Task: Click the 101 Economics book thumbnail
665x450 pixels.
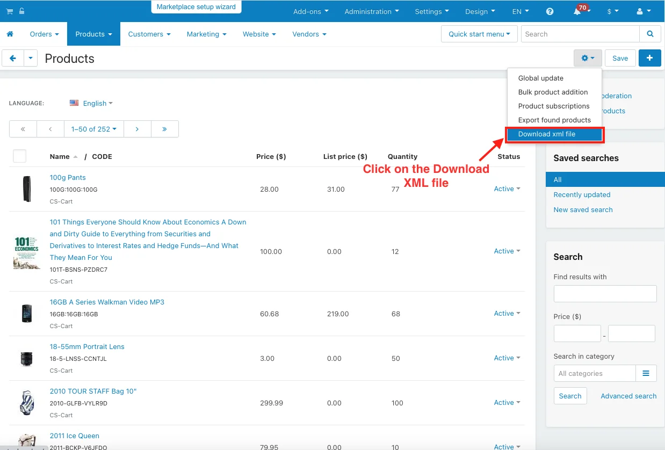Action: coord(27,251)
